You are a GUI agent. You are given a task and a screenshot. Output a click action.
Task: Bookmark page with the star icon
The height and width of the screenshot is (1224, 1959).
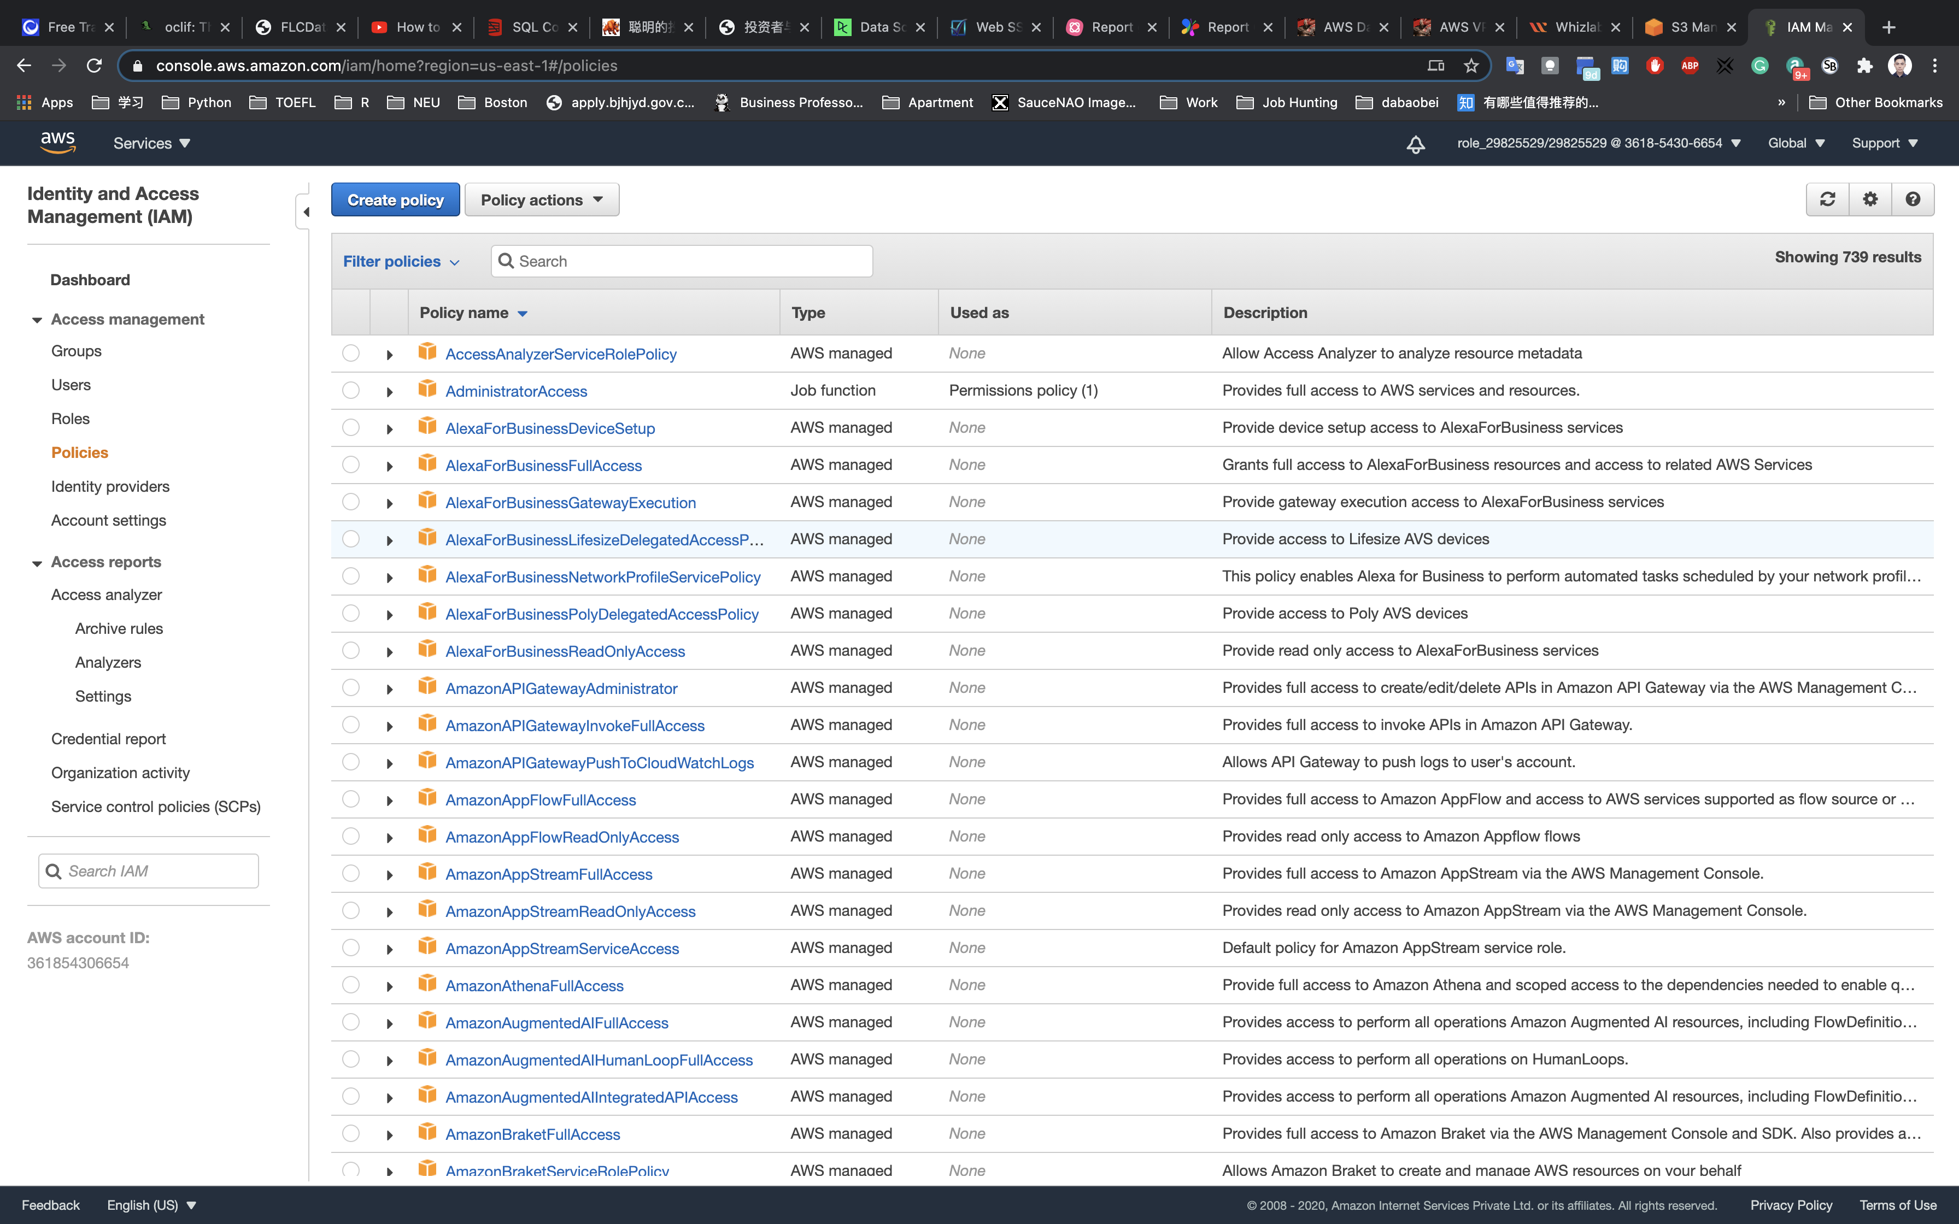pyautogui.click(x=1471, y=66)
